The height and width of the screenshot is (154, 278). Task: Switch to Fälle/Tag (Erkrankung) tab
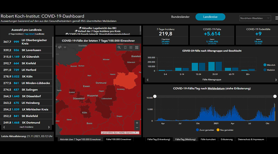coord(159,139)
